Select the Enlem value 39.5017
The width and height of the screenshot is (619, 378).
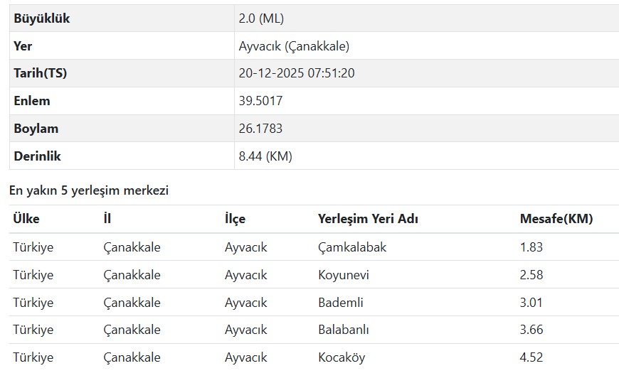coord(260,101)
